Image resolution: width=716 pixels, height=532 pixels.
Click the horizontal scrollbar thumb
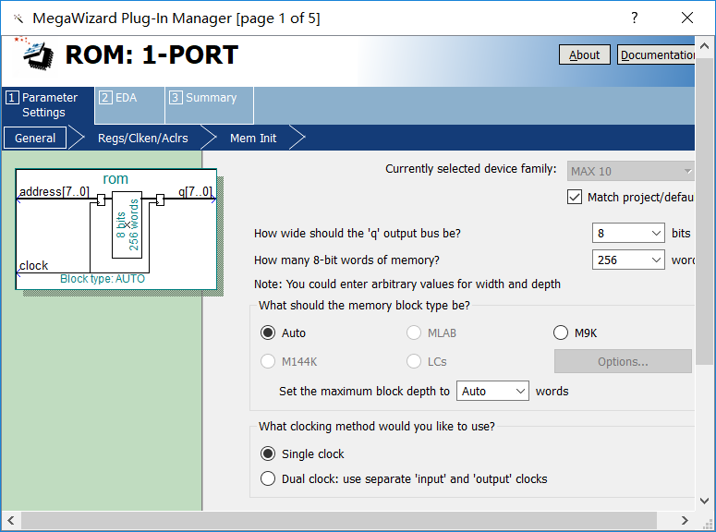pyautogui.click(x=339, y=520)
